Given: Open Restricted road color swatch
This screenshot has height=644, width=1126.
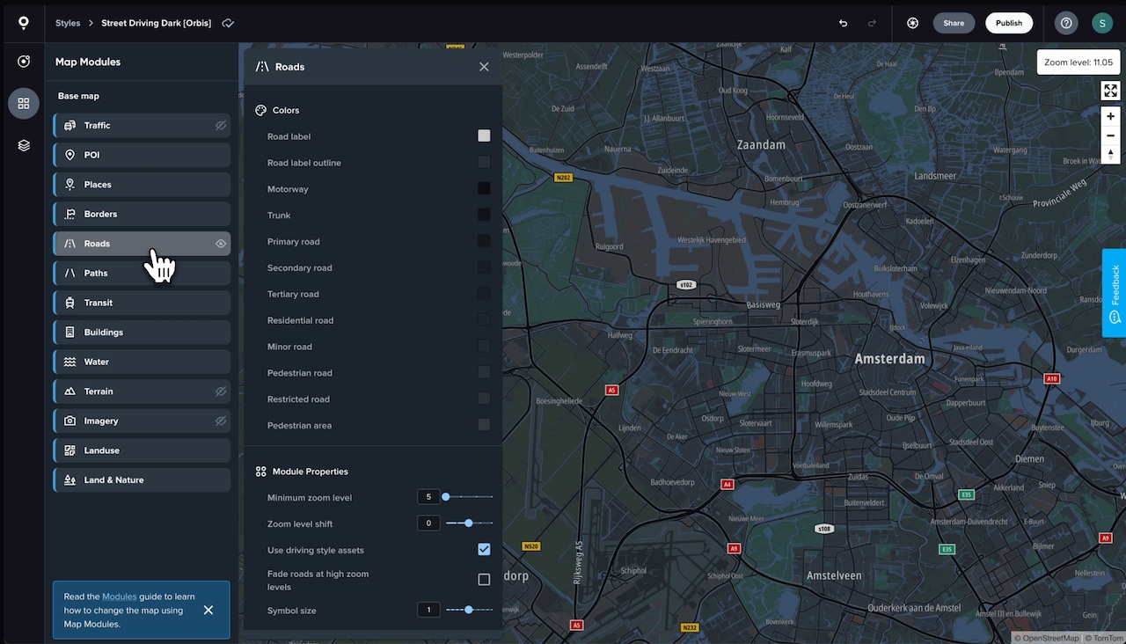Looking at the screenshot, I should point(484,399).
